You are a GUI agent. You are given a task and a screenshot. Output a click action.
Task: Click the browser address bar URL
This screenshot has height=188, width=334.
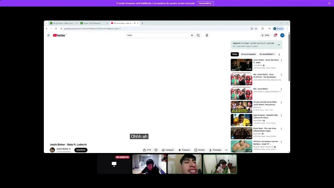pos(92,28)
